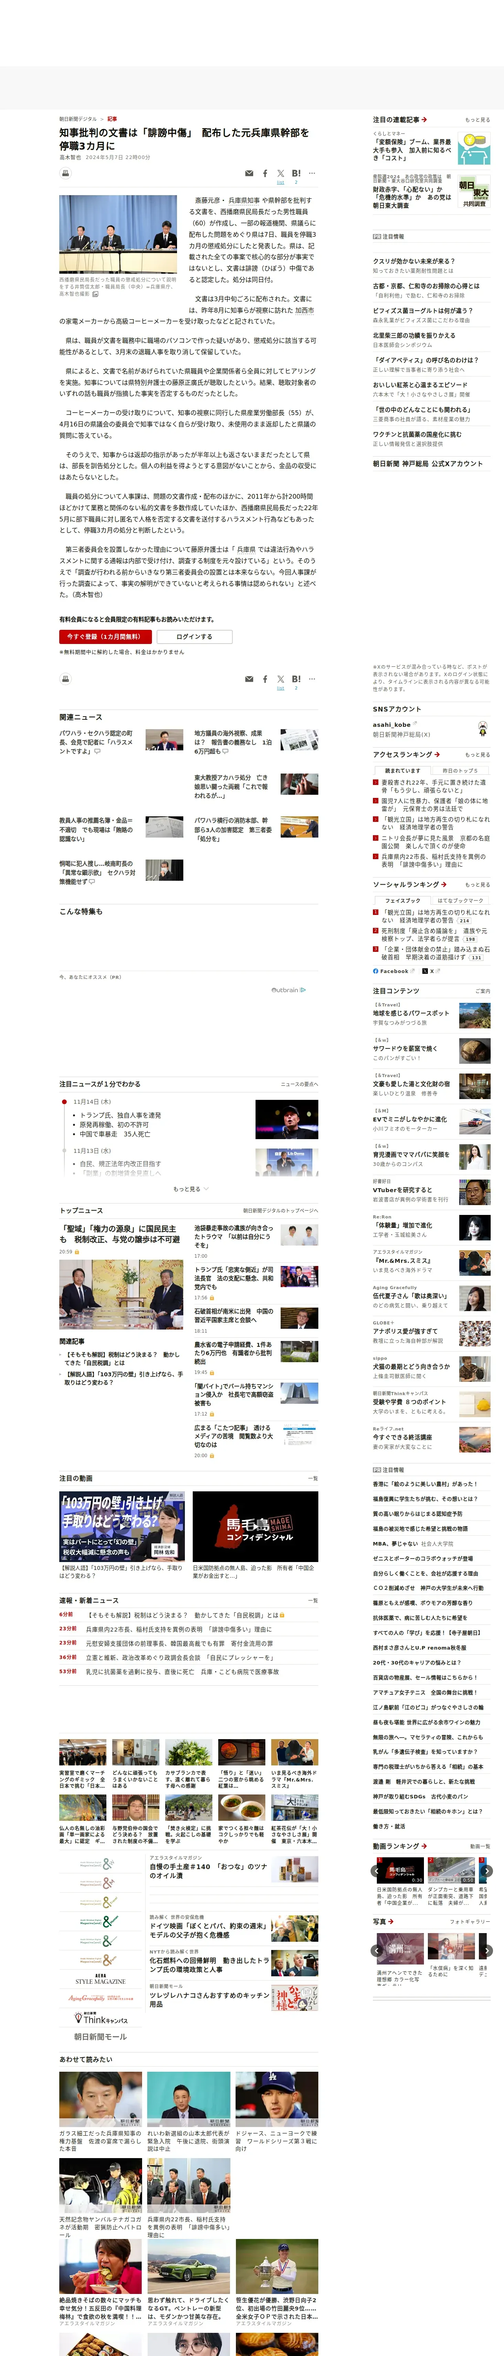Select フェイスブック ranking tab
The height and width of the screenshot is (2356, 504).
[402, 901]
